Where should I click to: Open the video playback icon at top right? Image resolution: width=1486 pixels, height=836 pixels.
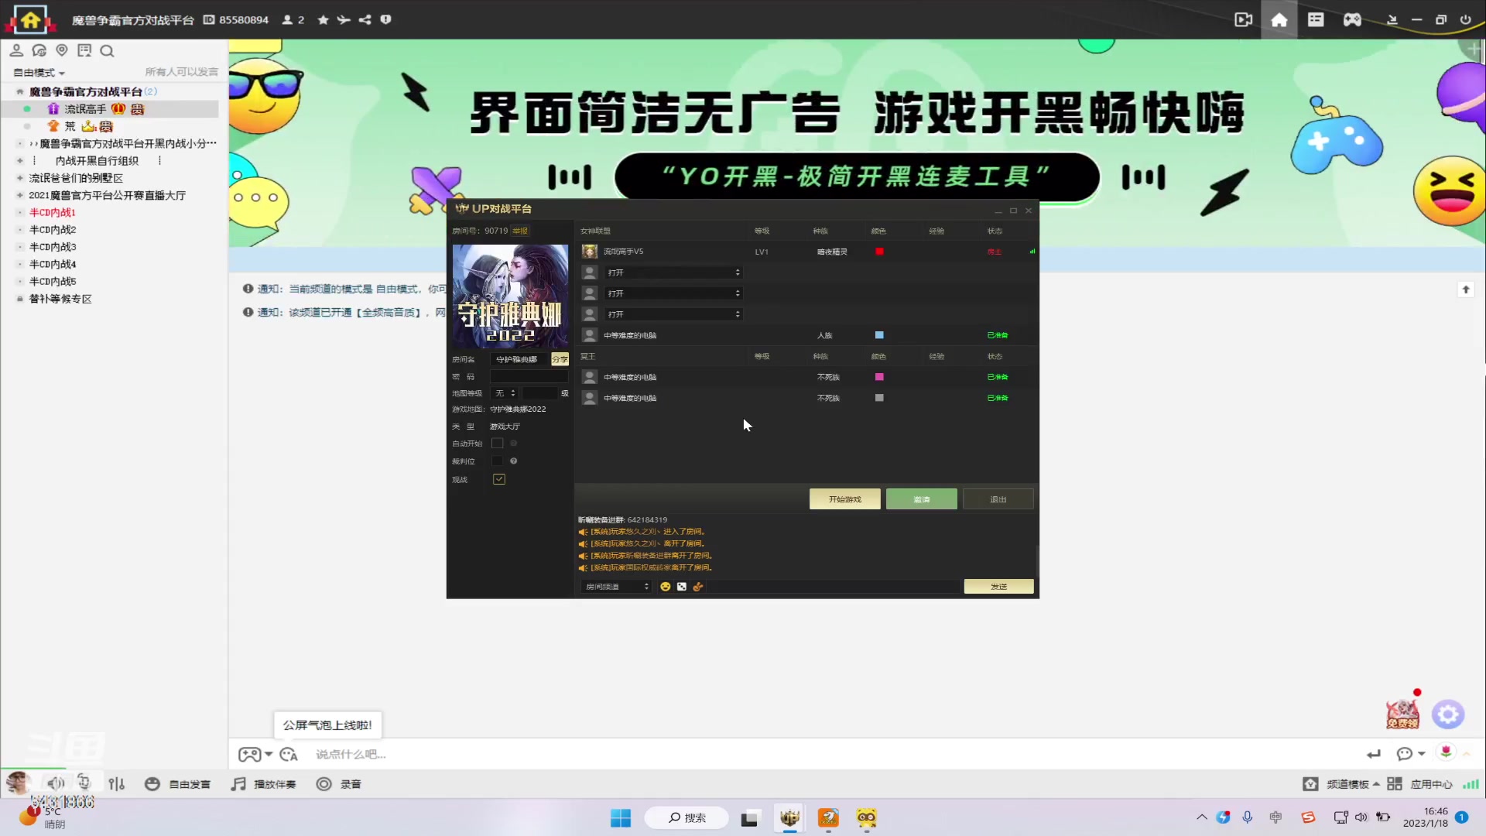[x=1243, y=20]
